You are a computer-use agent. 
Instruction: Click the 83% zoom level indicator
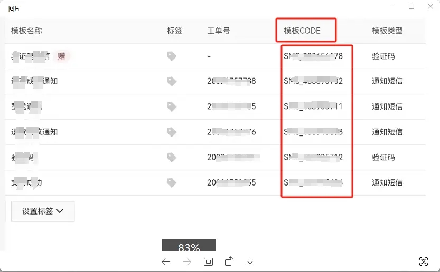click(189, 247)
